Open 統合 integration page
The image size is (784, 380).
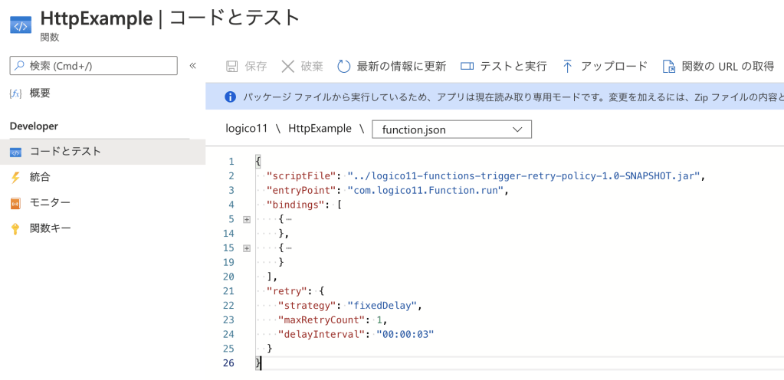point(40,177)
